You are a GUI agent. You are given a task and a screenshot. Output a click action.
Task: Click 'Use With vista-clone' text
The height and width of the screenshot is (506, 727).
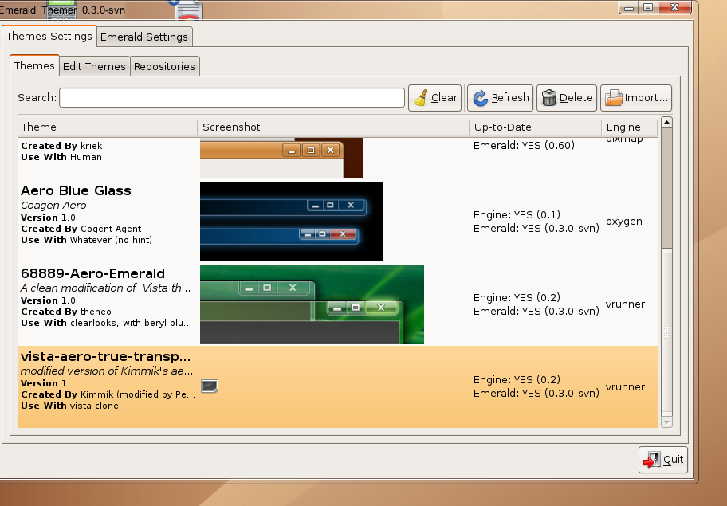click(69, 406)
